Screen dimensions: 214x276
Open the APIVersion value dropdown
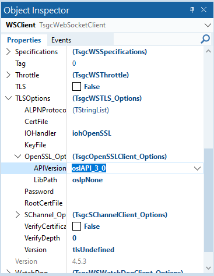198,168
